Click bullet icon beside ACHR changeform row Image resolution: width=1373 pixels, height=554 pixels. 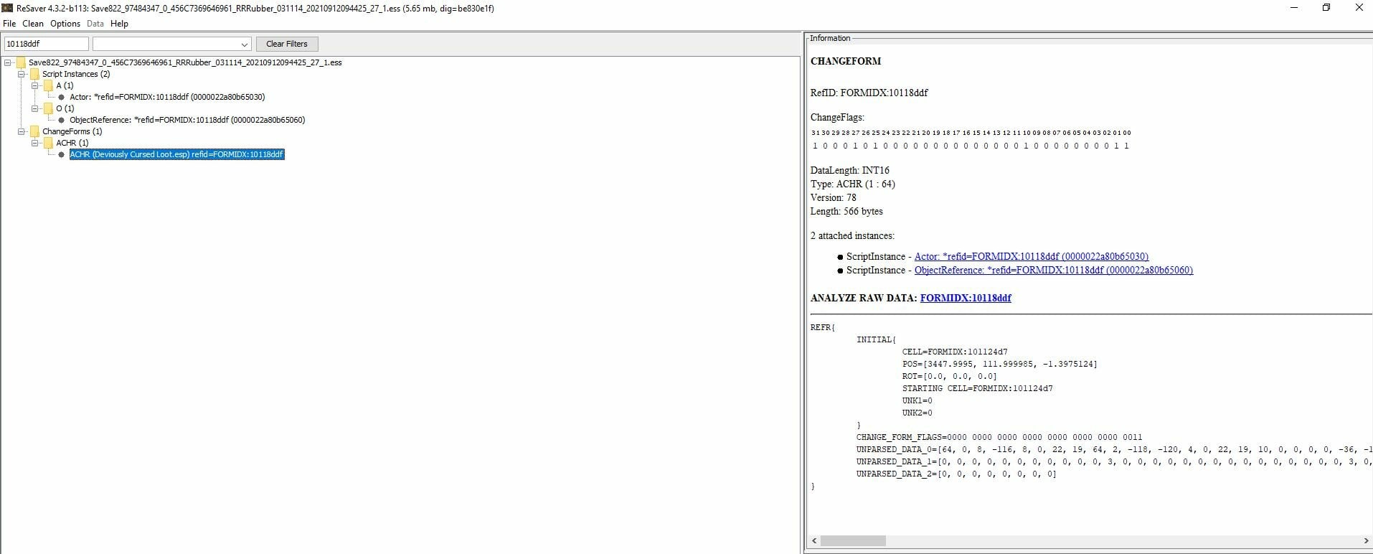tap(62, 154)
